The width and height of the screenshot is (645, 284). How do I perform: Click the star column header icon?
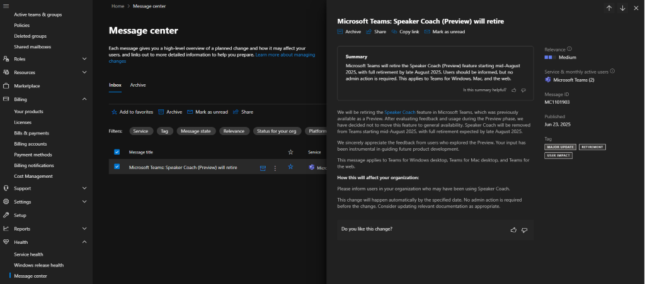290,152
